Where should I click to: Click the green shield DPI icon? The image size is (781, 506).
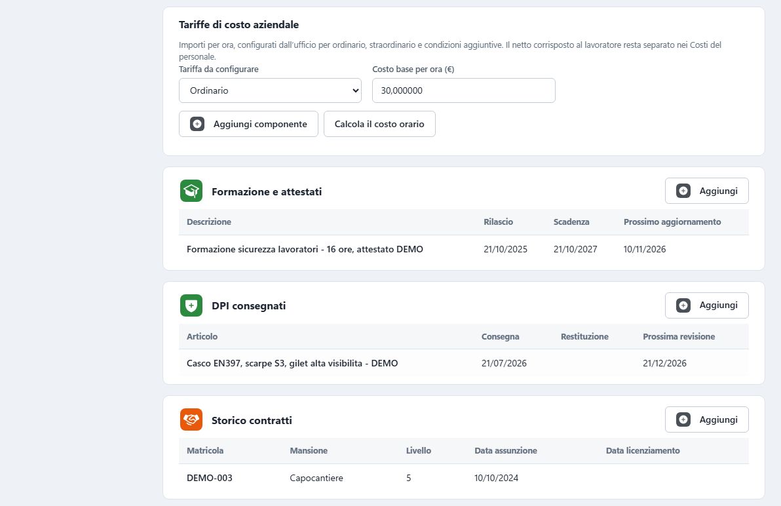pos(191,305)
